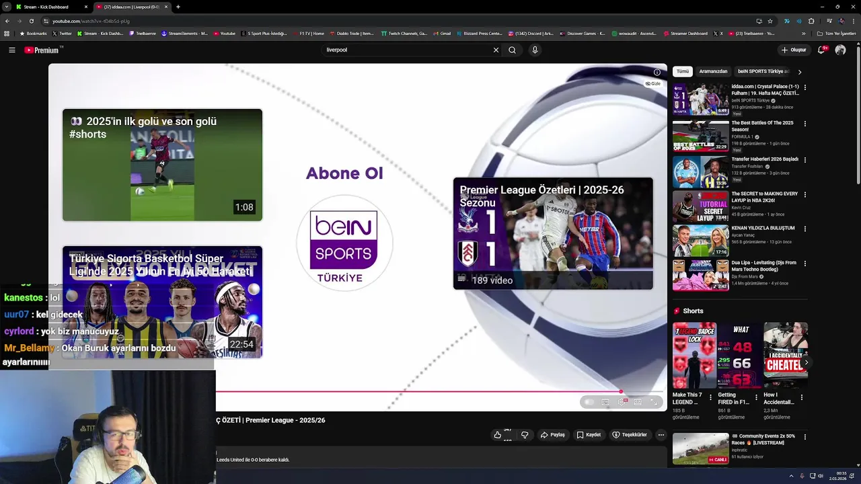Save video with Kaydet button
Viewport: 861px width, 484px height.
[589, 435]
